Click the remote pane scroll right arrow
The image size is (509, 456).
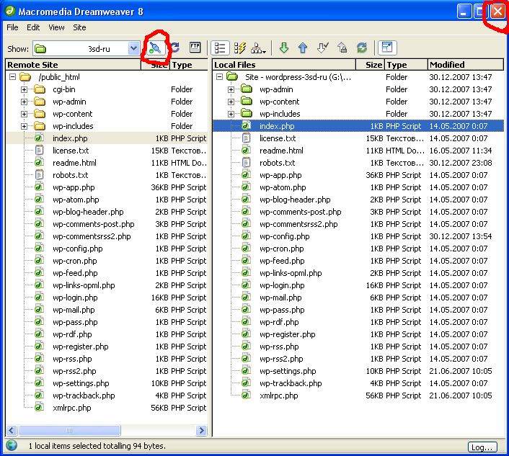(202, 430)
